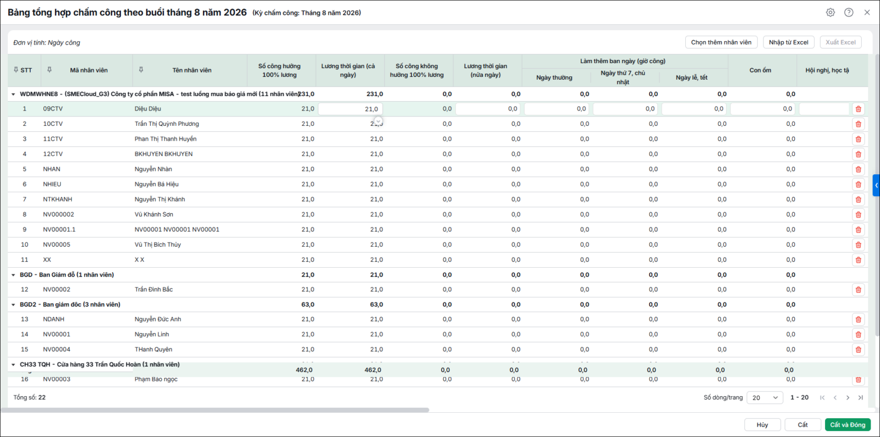Delete row for Nguyễn Nhàn

[858, 169]
